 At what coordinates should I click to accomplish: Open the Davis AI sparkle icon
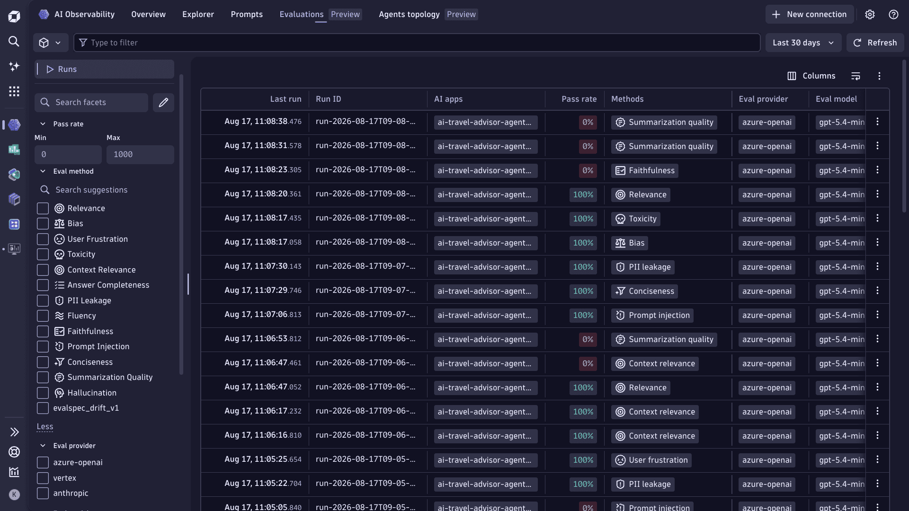point(14,66)
